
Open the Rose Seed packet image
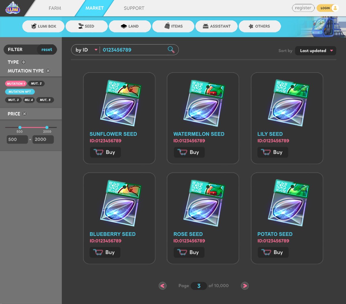tap(204, 203)
